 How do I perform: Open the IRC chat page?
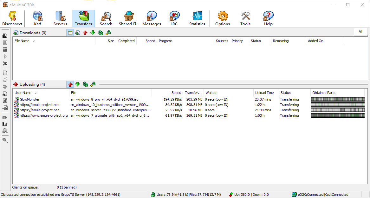point(174,18)
